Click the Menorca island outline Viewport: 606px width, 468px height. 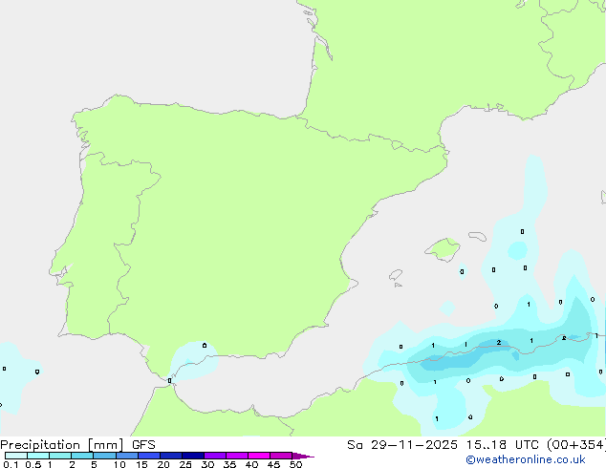(x=478, y=236)
